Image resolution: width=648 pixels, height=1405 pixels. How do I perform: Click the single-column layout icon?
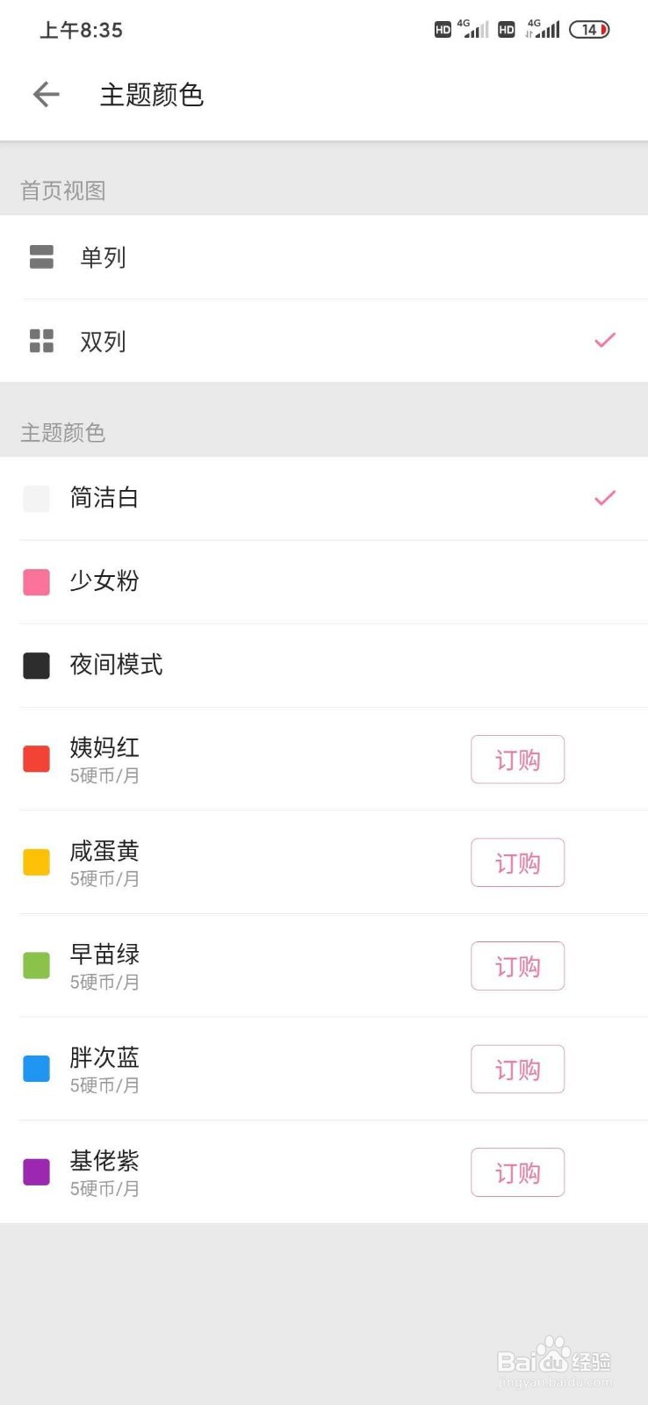coord(41,256)
